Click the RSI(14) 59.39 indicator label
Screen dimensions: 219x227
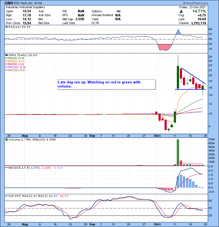pos(19,27)
